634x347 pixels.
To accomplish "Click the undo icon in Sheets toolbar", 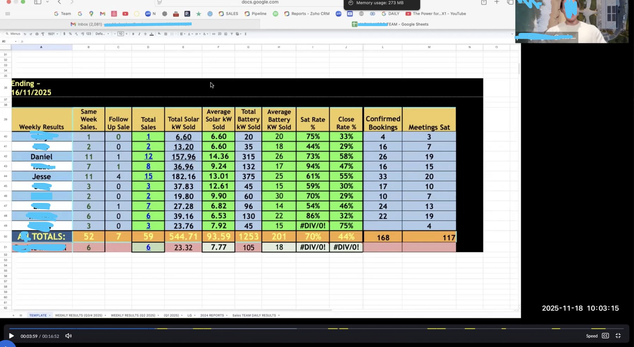I will click(25, 34).
